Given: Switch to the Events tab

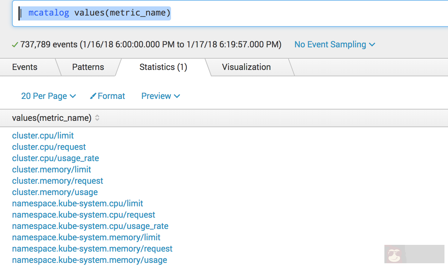Looking at the screenshot, I should [24, 67].
